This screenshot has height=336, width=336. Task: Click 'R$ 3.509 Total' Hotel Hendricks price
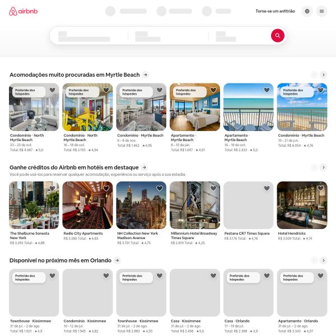click(x=290, y=239)
